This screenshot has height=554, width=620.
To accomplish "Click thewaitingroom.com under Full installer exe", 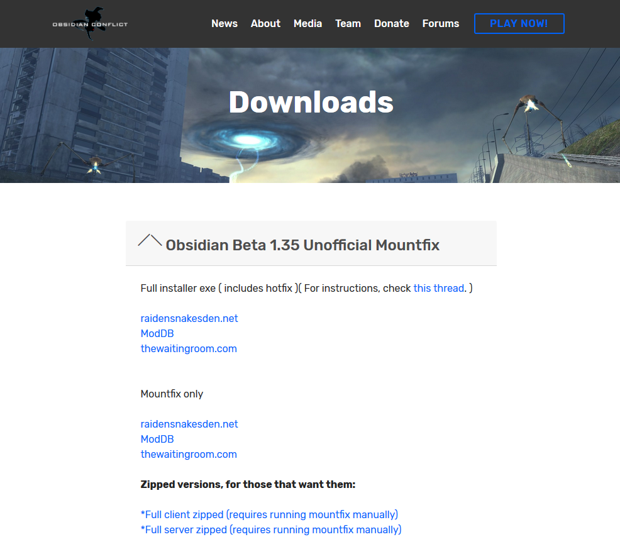I will (189, 348).
